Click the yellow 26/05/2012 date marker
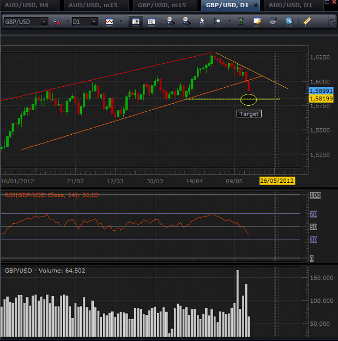This screenshot has width=338, height=341. [x=277, y=181]
